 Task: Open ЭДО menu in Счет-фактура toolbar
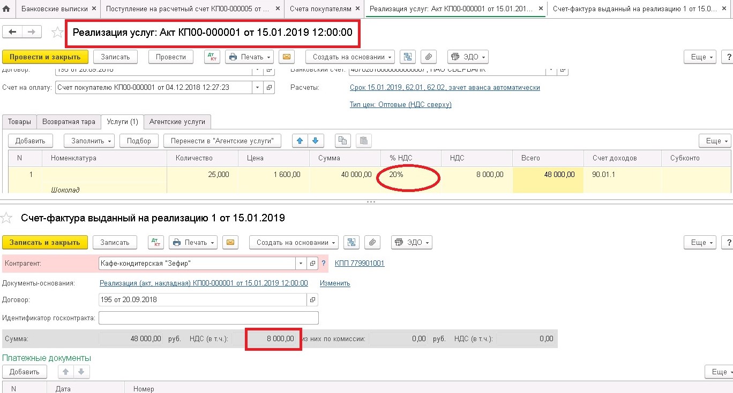[x=412, y=243]
